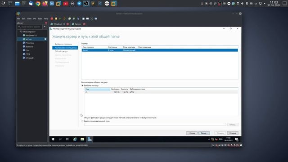Select the Proxmox VM in library

(30, 43)
